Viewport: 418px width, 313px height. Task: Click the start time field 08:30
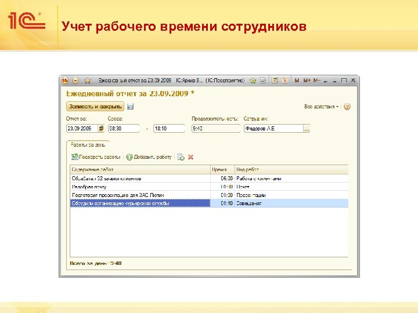[124, 129]
